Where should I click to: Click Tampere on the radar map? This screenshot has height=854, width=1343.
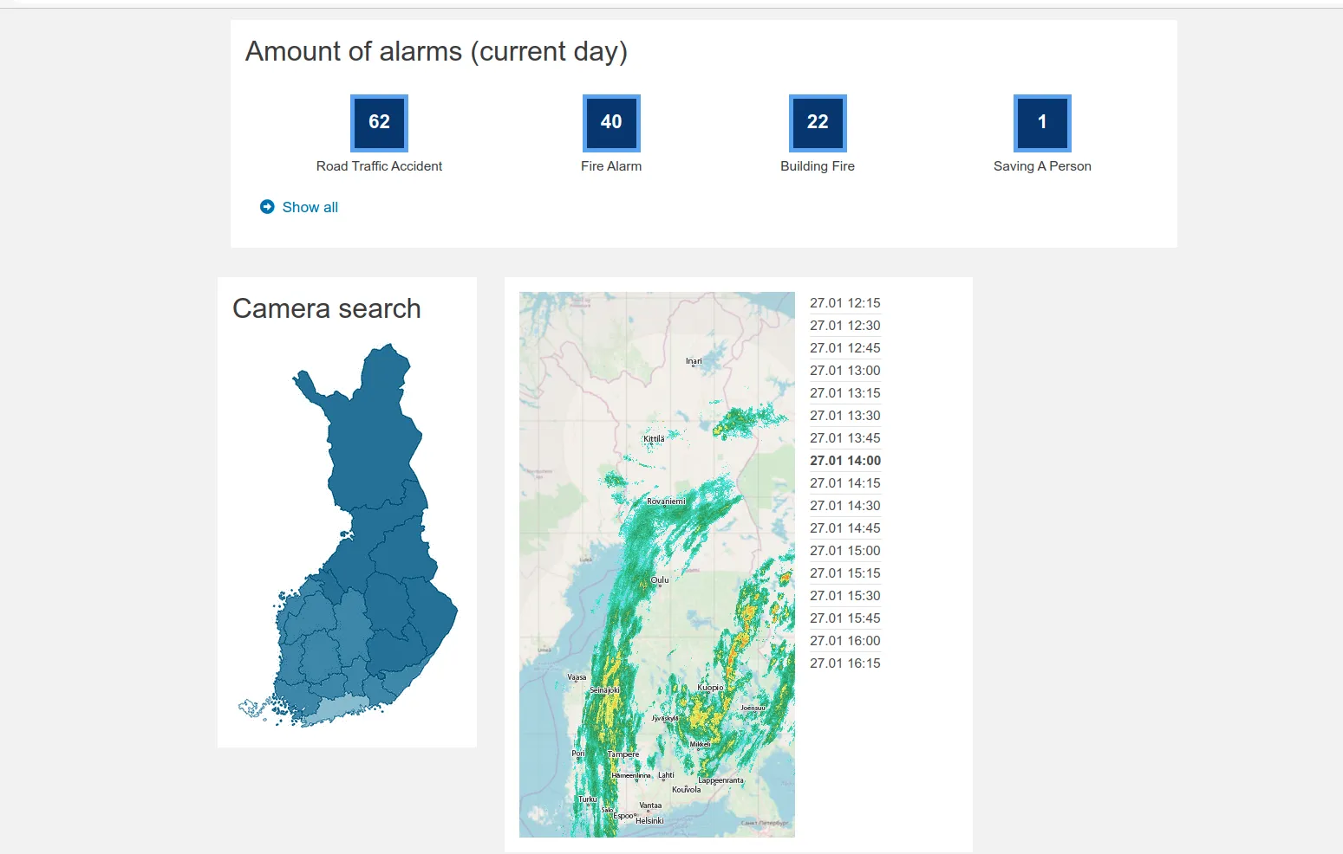coord(623,754)
